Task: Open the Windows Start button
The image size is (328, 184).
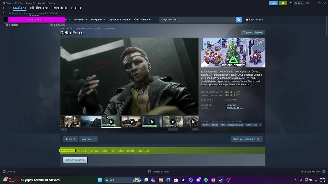Action: [x=100, y=180]
